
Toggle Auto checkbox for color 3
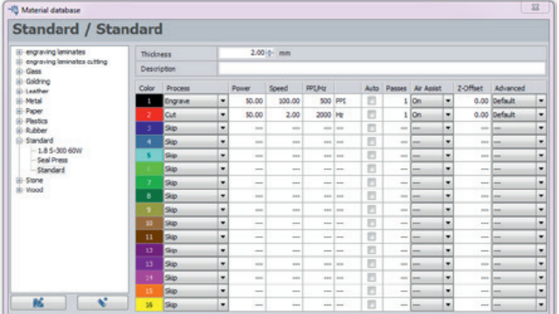tap(371, 128)
